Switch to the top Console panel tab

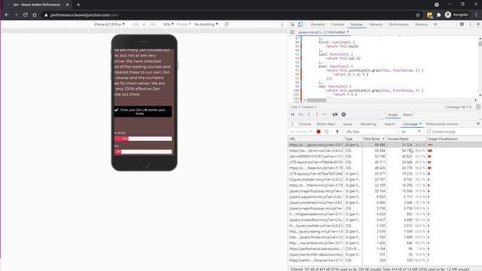click(337, 24)
